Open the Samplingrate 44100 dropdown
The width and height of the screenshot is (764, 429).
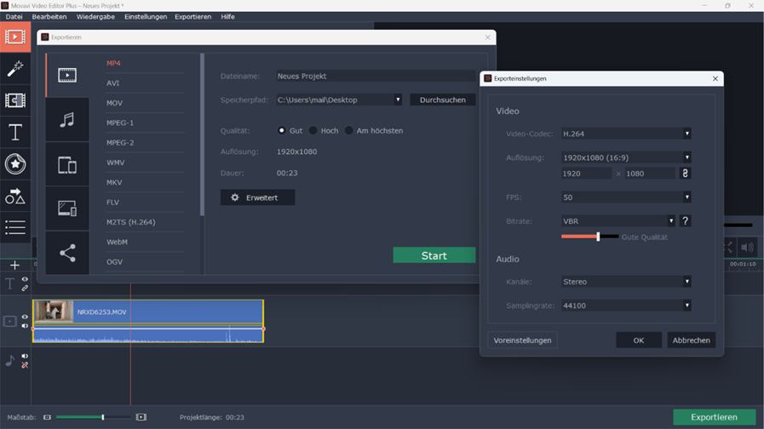point(626,306)
